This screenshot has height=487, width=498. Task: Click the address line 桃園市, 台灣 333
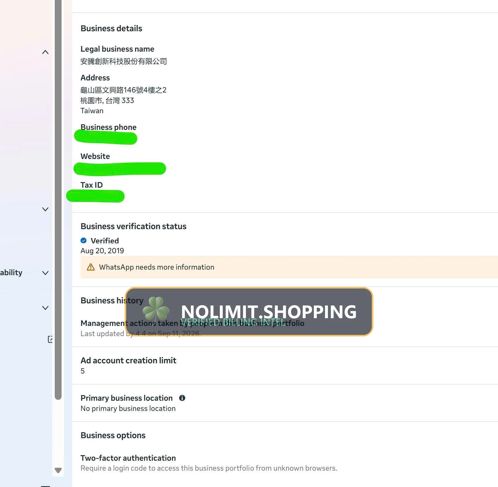point(107,100)
